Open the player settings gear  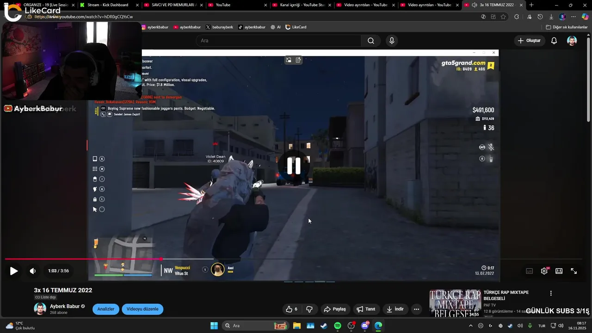544,271
